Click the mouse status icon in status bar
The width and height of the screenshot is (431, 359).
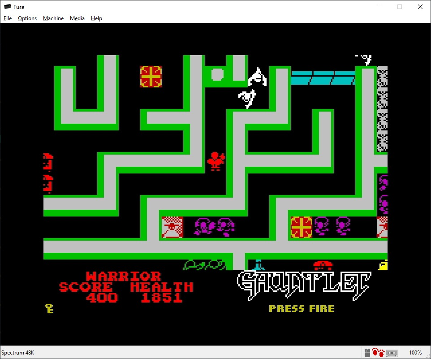tap(367, 353)
